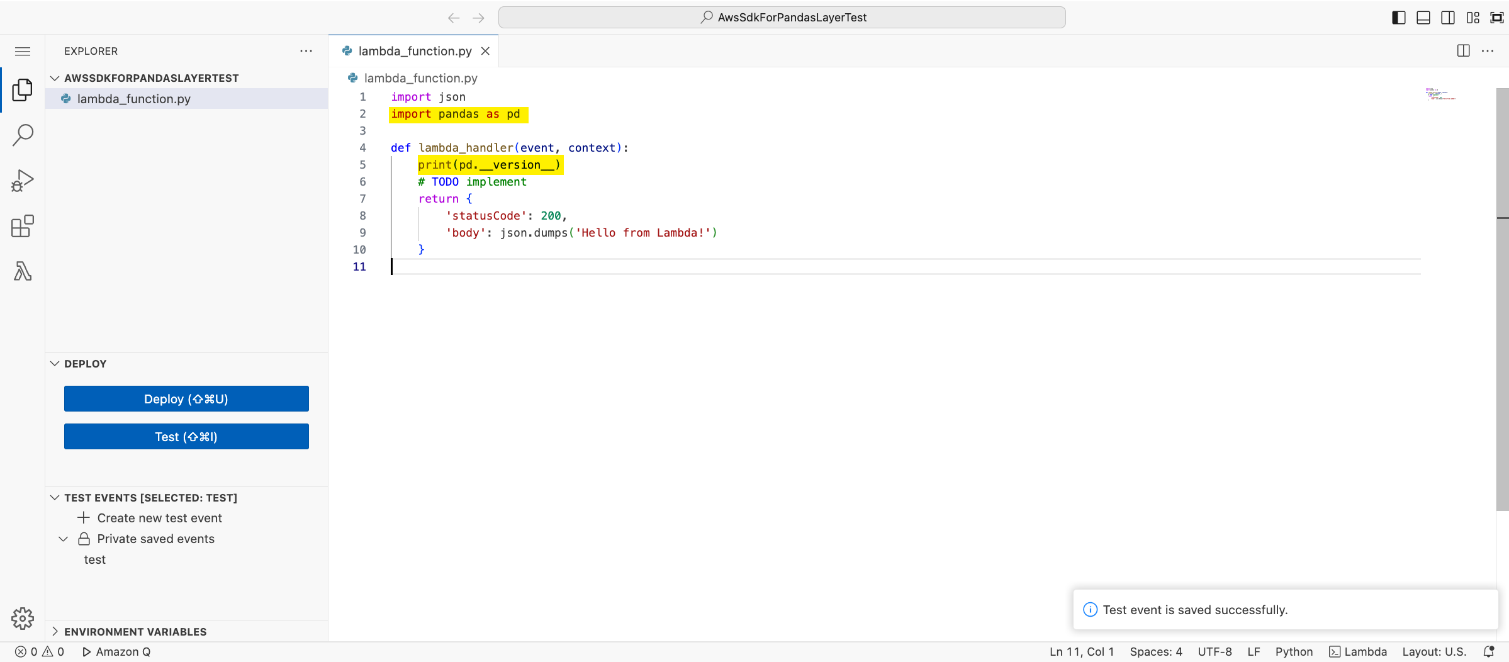Click the print(pd.__version__) code line

point(490,165)
